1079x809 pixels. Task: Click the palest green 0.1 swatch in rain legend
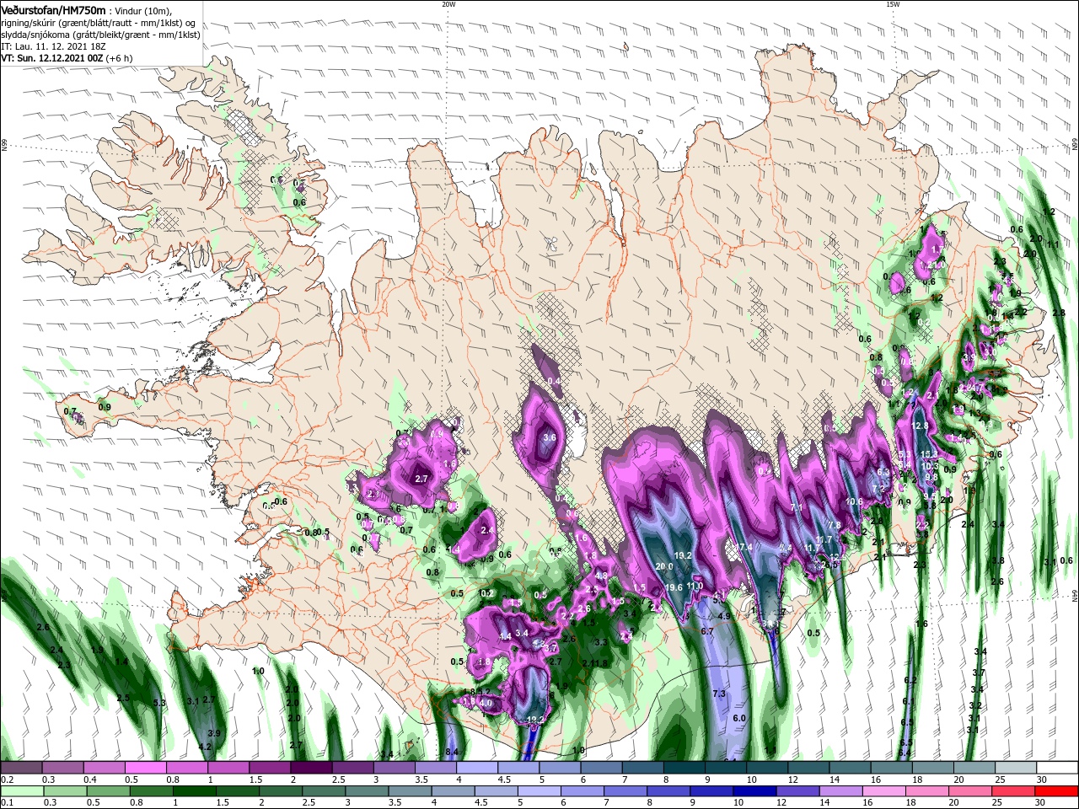21,790
